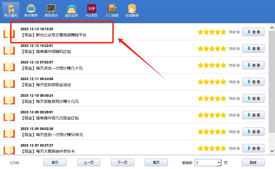Click 查看 for 简单操作领几元现金红包
The width and height of the screenshot is (275, 169).
pos(253,115)
